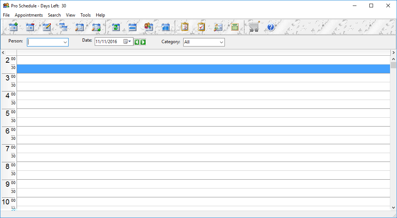This screenshot has width=397, height=218.
Task: Select the 10:00 time slot row
Action: pyautogui.click(x=203, y=202)
